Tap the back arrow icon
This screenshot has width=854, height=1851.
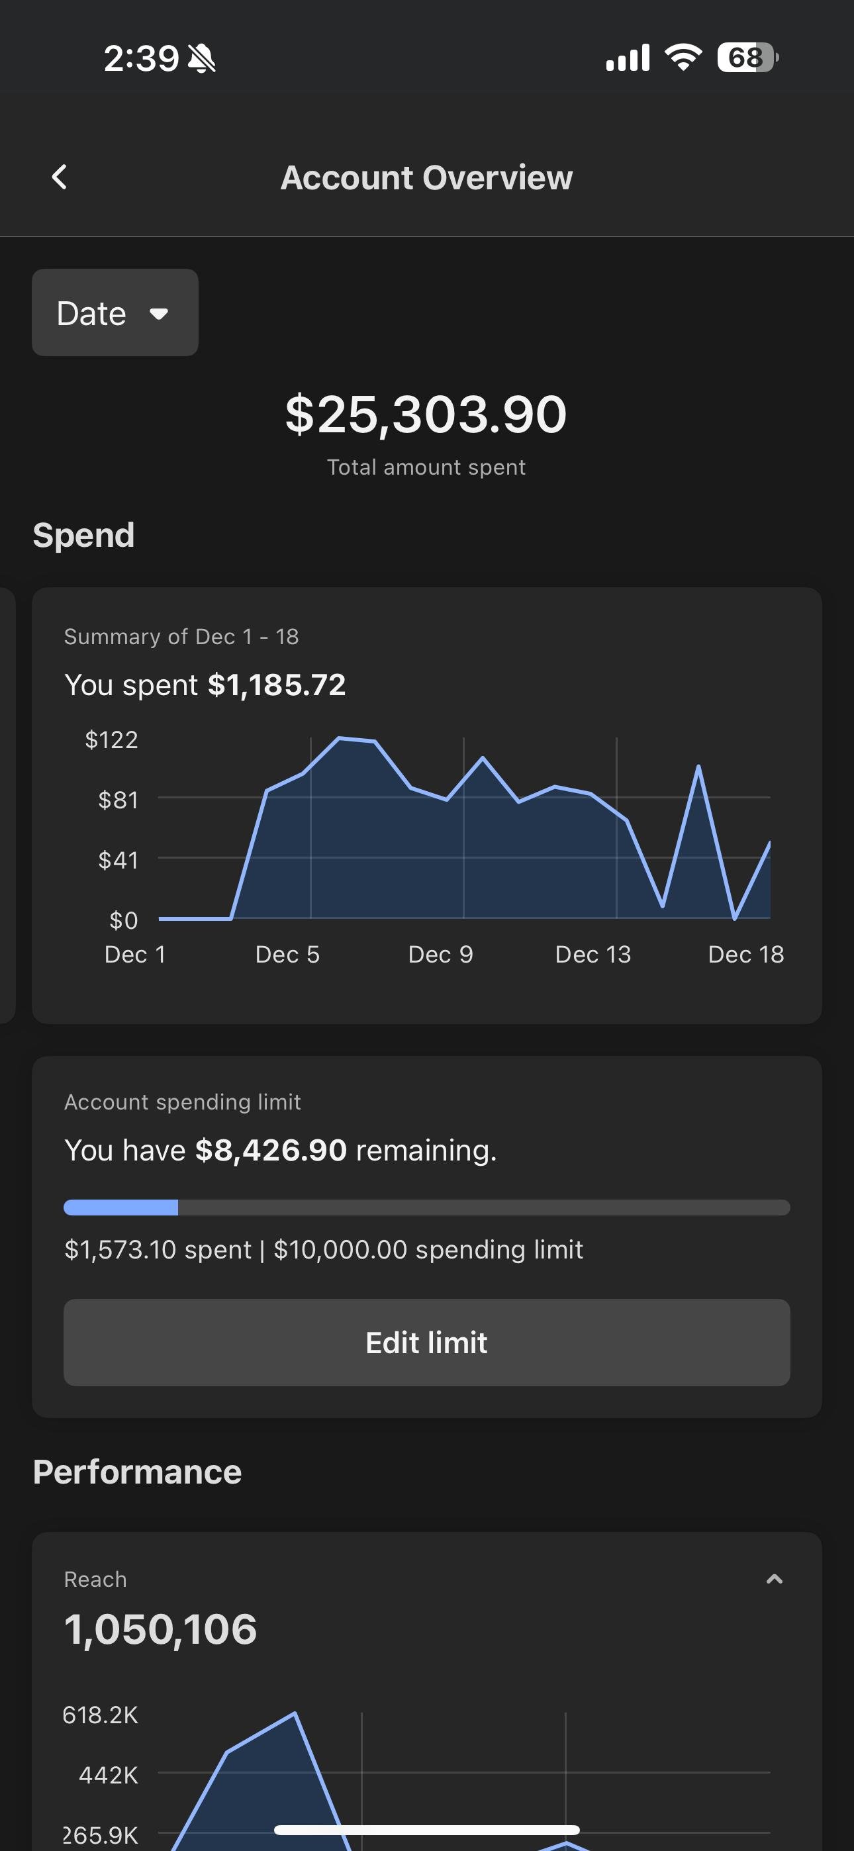pyautogui.click(x=60, y=177)
